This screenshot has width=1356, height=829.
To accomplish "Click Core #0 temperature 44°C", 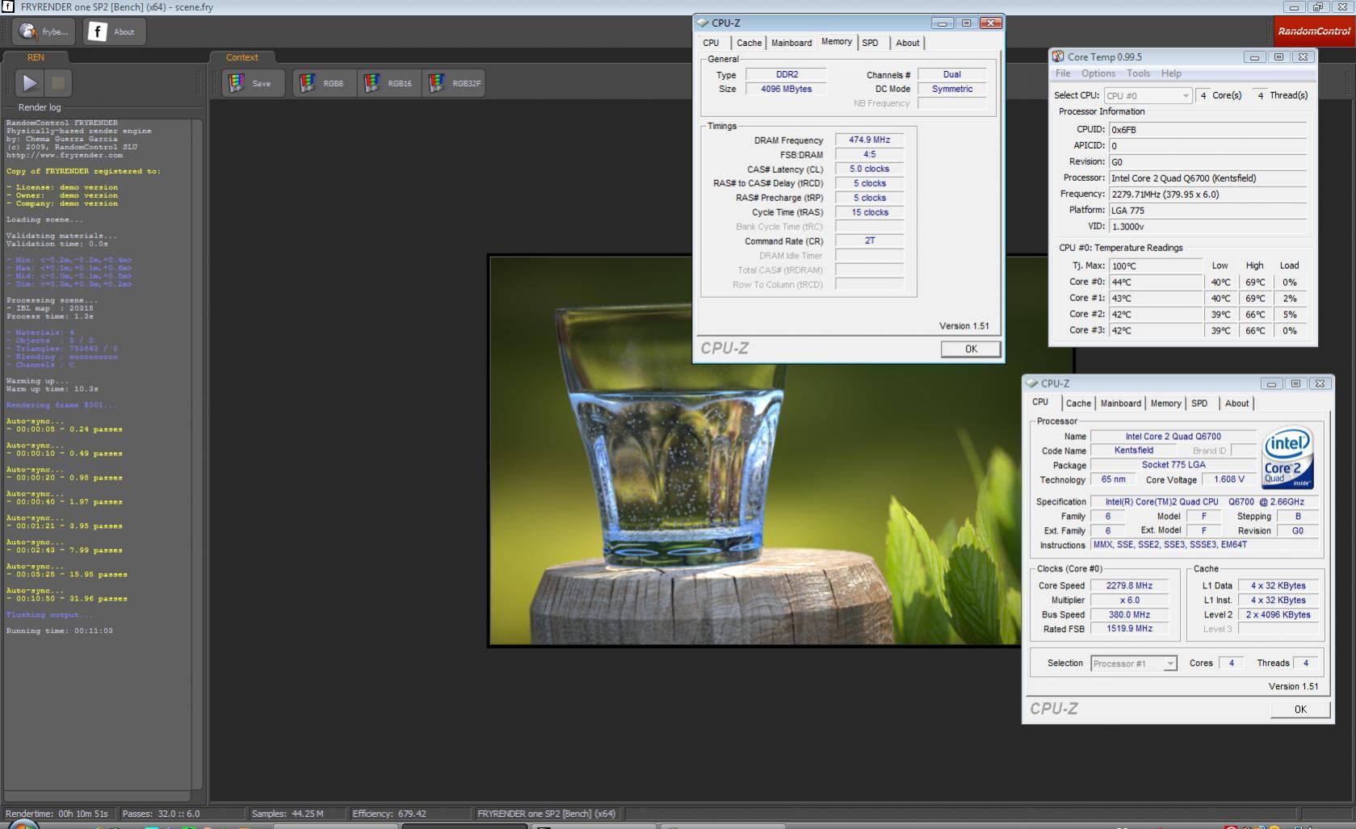I will [1155, 283].
